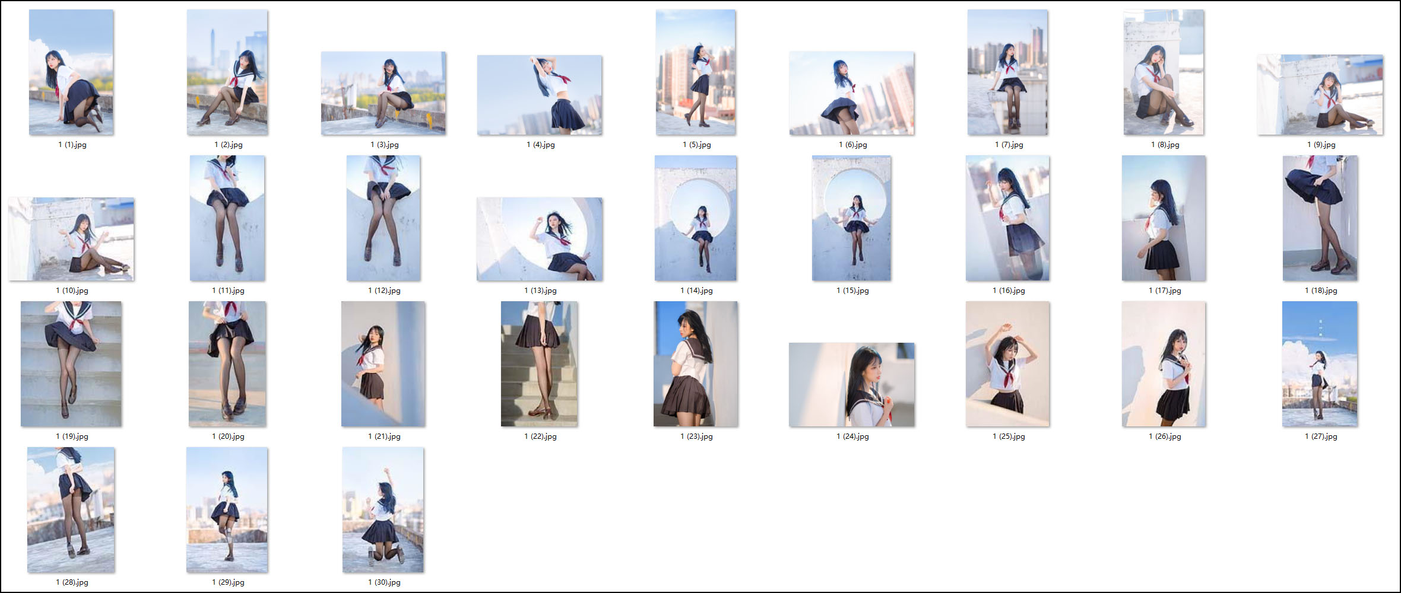The image size is (1401, 593).
Task: Click the 1 (9).jpg thumbnail
Action: pos(1320,95)
